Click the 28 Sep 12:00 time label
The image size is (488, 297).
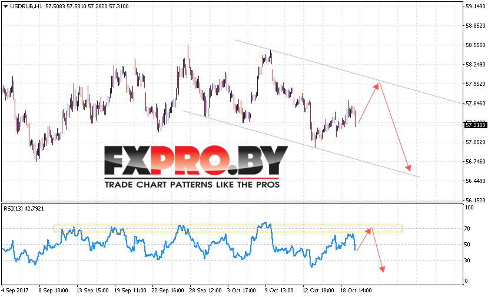(205, 291)
